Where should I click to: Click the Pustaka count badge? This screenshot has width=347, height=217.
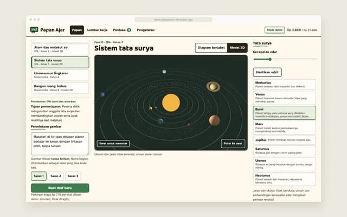click(x=129, y=30)
